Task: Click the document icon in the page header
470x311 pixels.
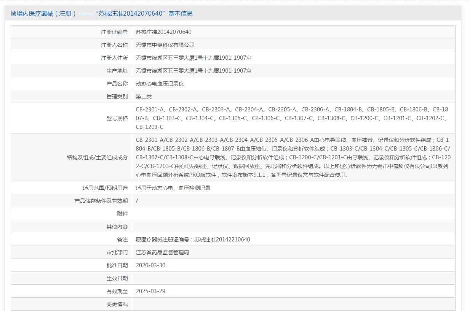Action: [x=14, y=14]
